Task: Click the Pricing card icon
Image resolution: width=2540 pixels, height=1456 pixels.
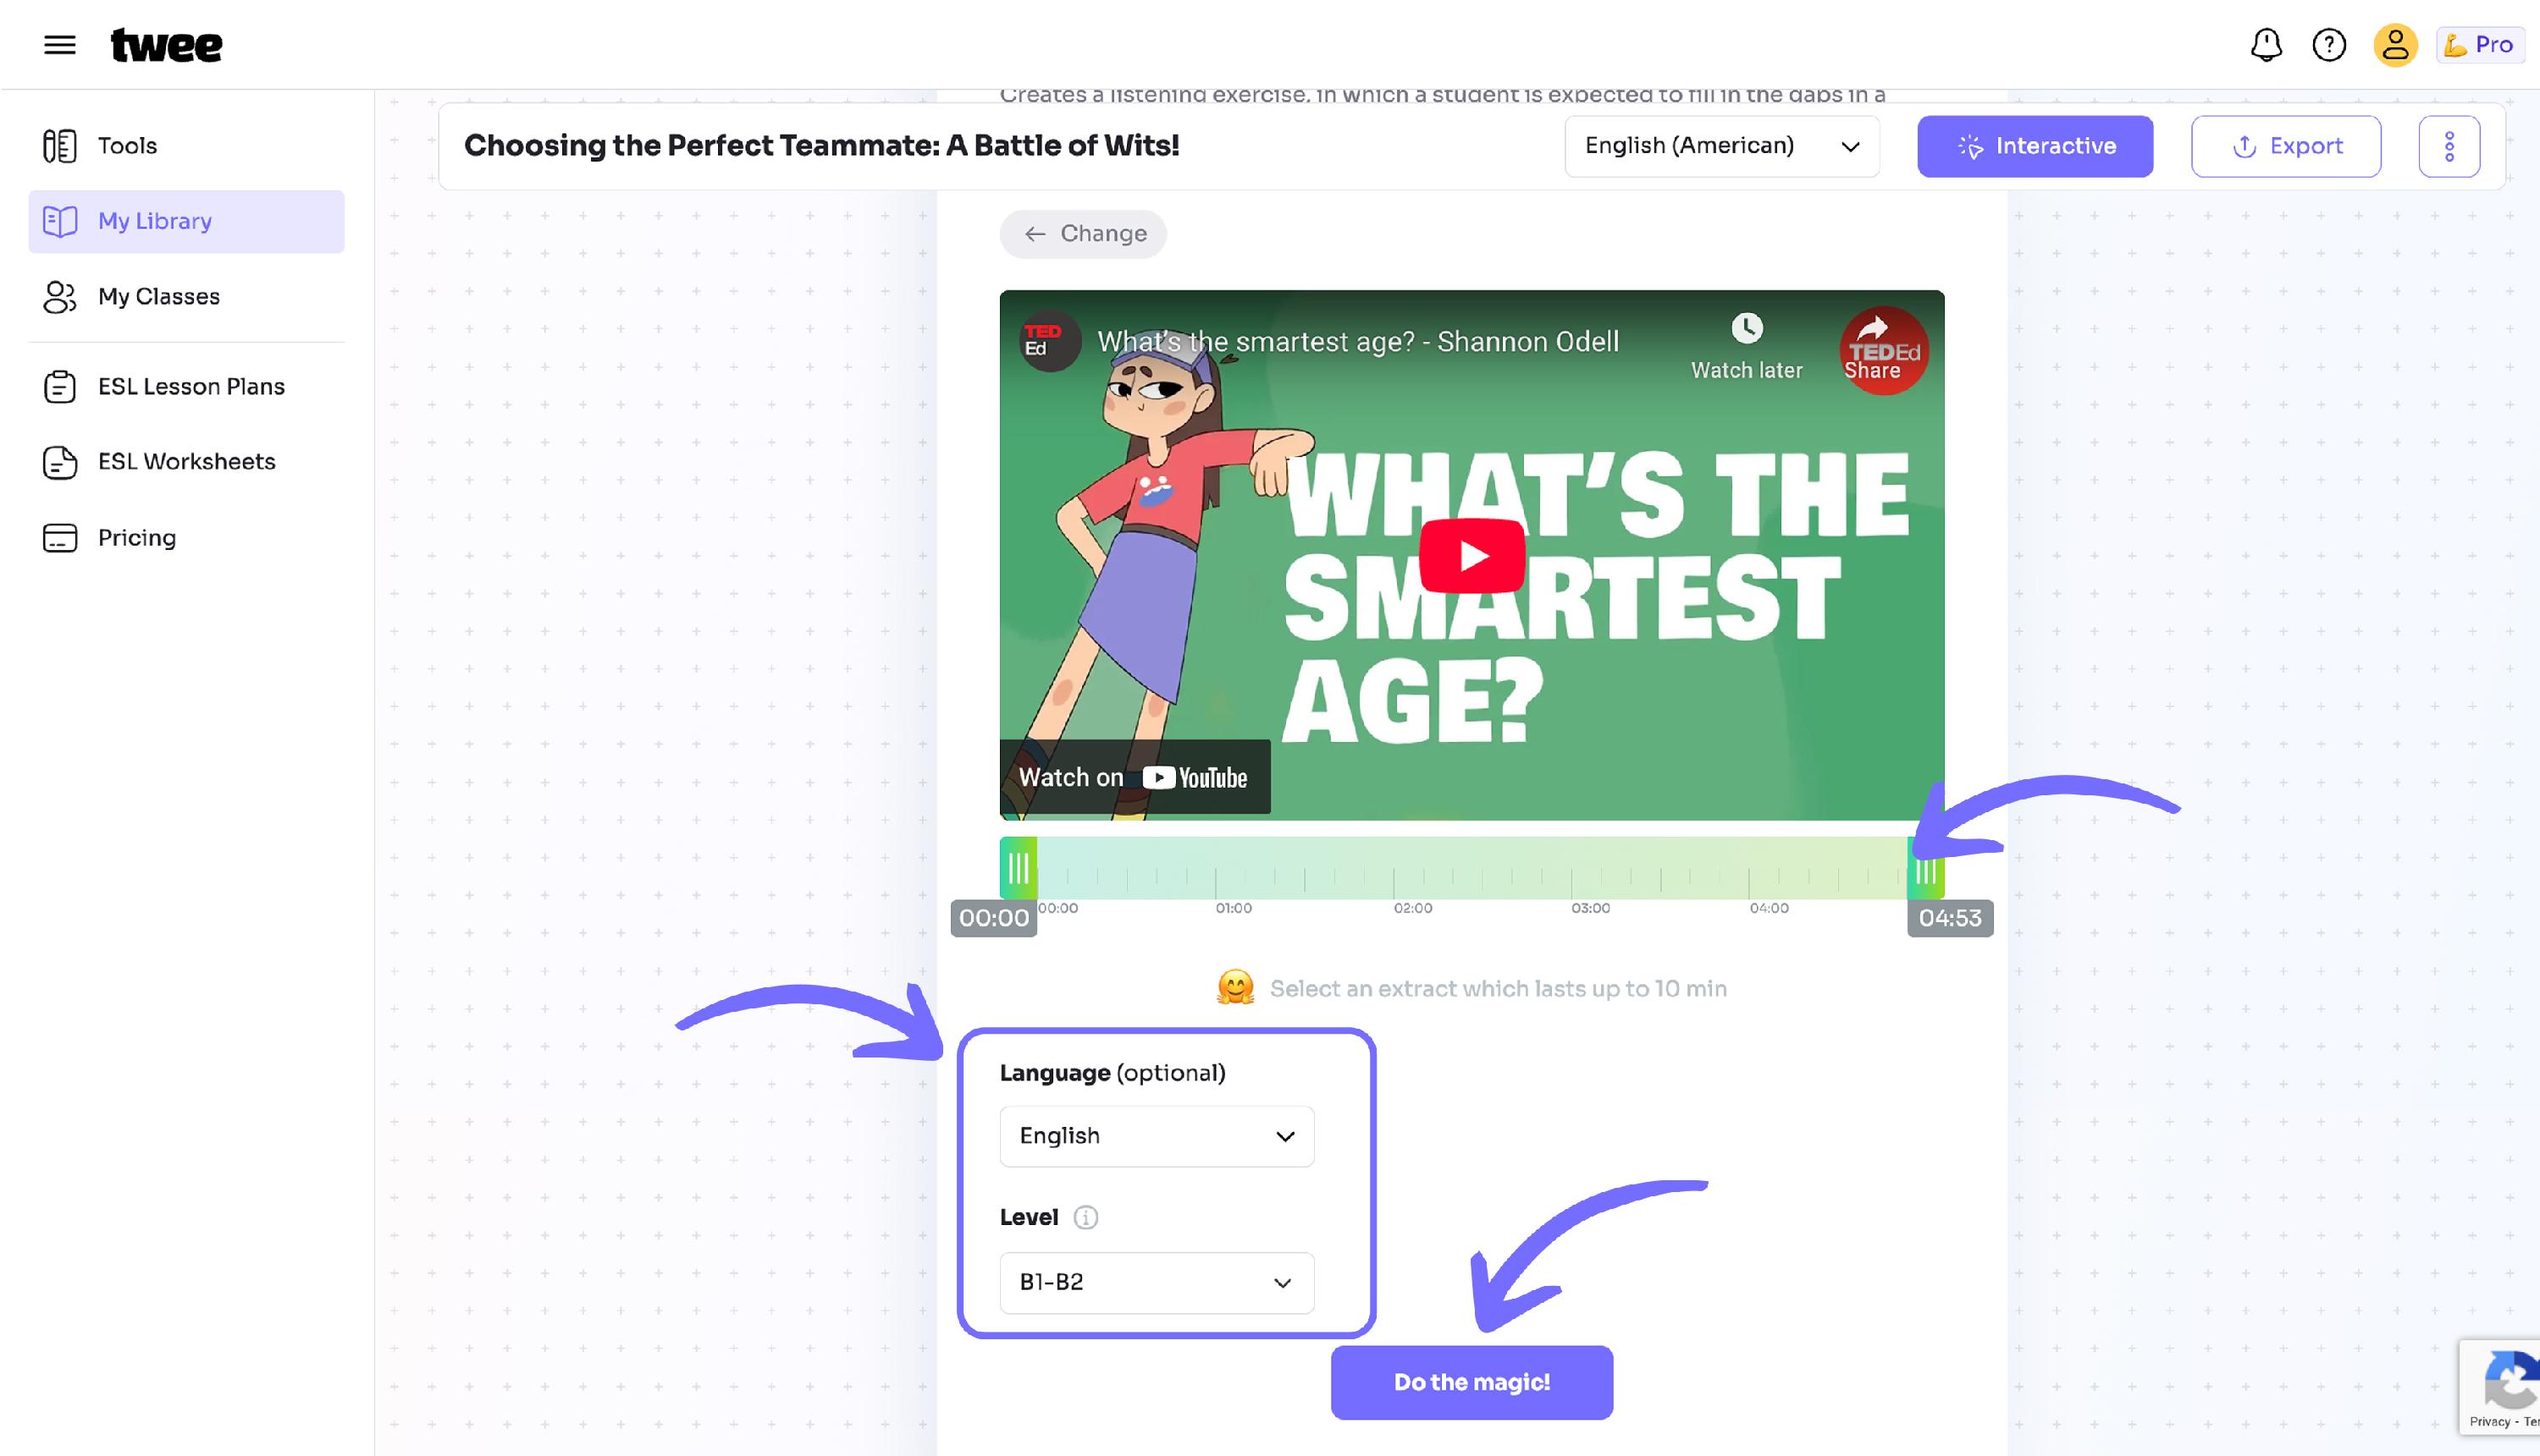Action: [x=60, y=538]
